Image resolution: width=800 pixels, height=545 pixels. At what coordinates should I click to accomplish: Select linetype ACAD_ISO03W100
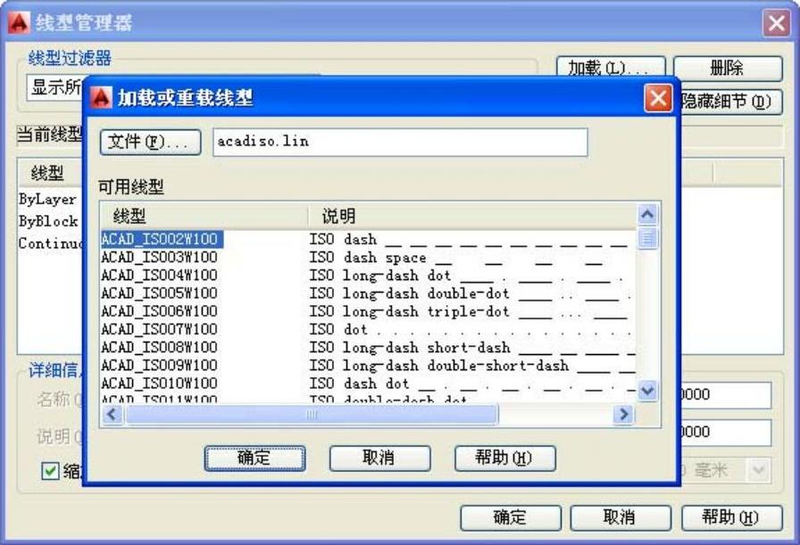159,258
